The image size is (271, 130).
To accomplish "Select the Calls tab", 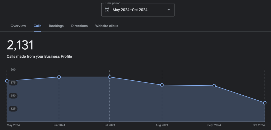I will [38, 26].
